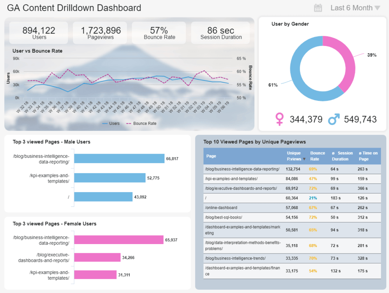Click the female gender symbol icon
This screenshot has width=389, height=293.
[279, 119]
